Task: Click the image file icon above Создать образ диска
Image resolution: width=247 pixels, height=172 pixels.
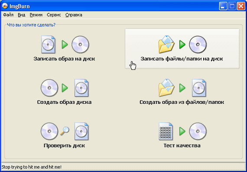Action: 81,88
